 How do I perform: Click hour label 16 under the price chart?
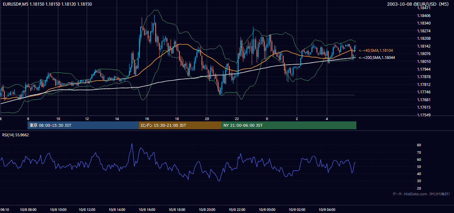click(x=147, y=119)
